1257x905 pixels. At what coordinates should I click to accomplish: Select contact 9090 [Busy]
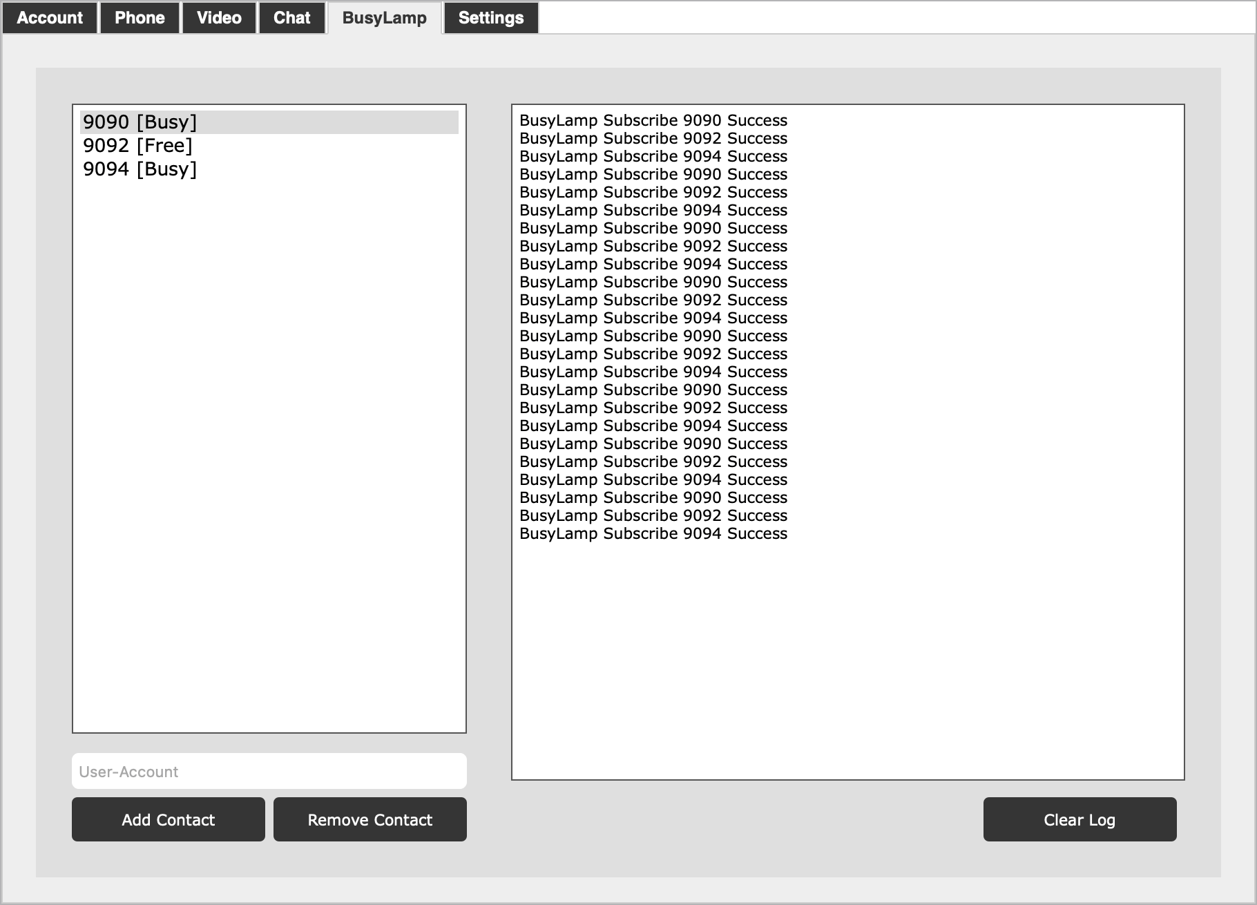coord(269,122)
